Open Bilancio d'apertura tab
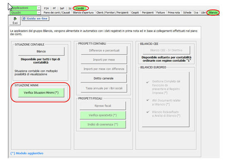Image resolution: width=228 pixels, height=164 pixels. pyautogui.click(x=83, y=12)
